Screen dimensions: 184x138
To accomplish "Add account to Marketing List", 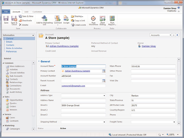I will point(44,20).
